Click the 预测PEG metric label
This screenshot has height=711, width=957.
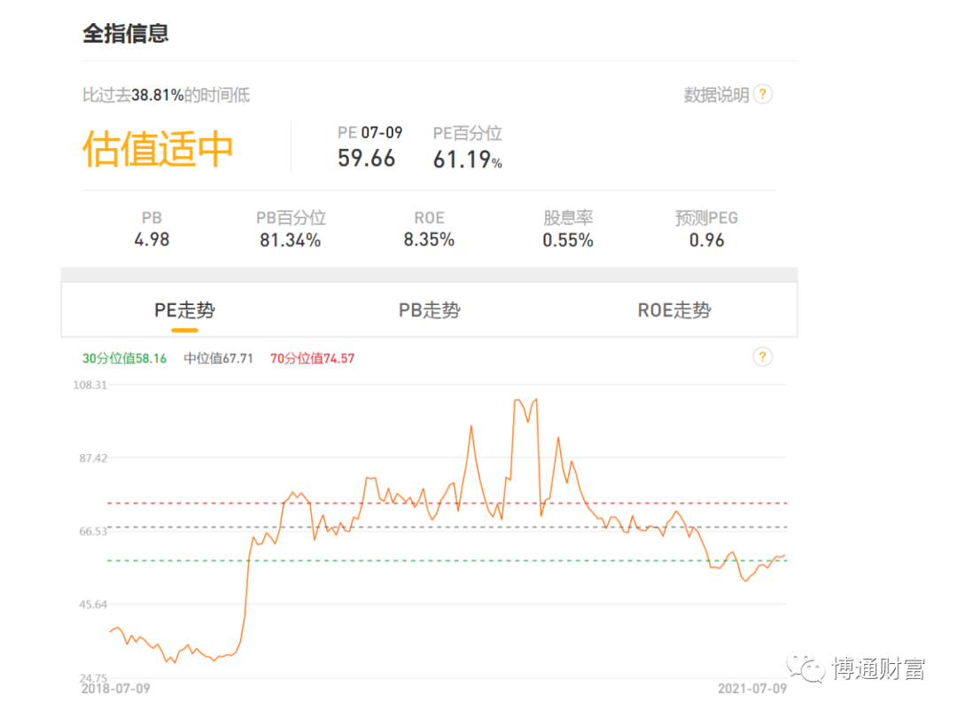707,217
